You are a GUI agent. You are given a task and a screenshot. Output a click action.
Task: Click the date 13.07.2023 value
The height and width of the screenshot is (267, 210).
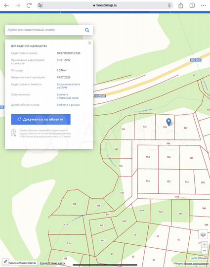coord(63,77)
